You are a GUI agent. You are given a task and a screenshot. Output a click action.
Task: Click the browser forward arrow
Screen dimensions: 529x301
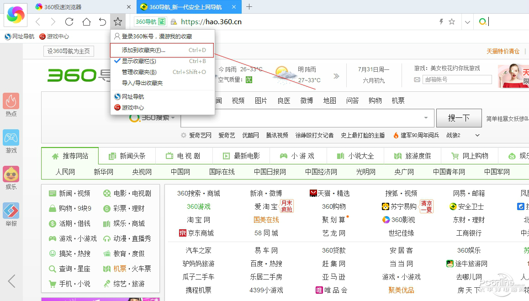click(53, 22)
